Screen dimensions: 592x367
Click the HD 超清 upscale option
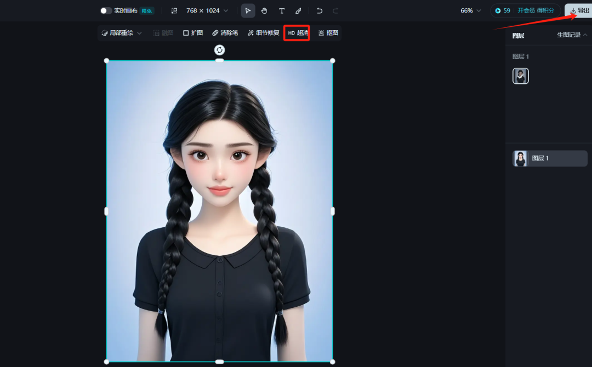[297, 32]
